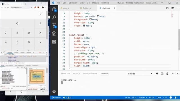This screenshot has width=180, height=101.
Task: Click 'Ln 35, Col 18' in status bar
Action: click(x=131, y=97)
